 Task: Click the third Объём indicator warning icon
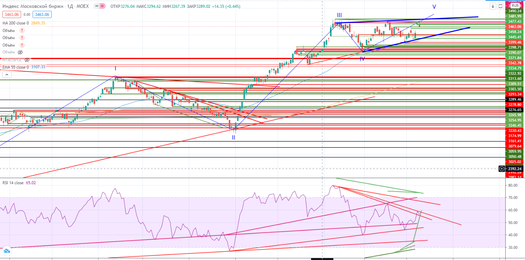coord(22,45)
